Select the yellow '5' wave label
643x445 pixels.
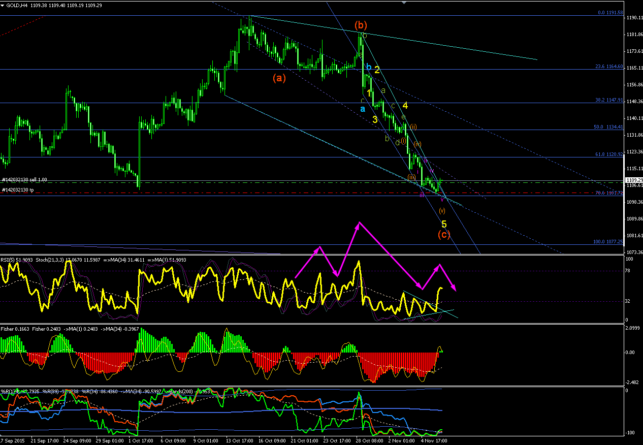point(444,224)
